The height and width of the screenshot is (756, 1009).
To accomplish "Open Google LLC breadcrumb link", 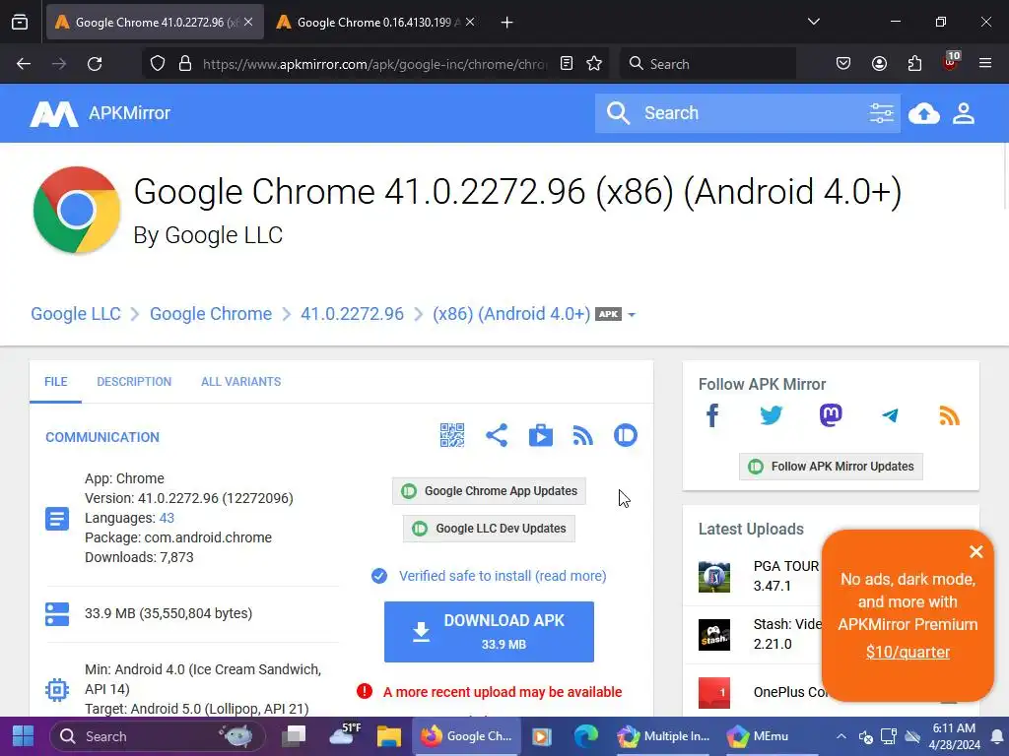I will point(76,314).
